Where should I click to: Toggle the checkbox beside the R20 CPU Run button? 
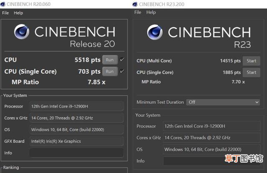pyautogui.click(x=122, y=60)
